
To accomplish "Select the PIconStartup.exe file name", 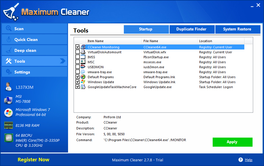I will (x=156, y=57).
